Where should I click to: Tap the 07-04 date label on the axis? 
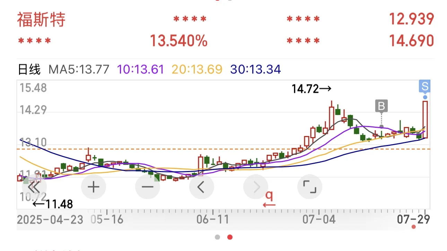coord(319,219)
